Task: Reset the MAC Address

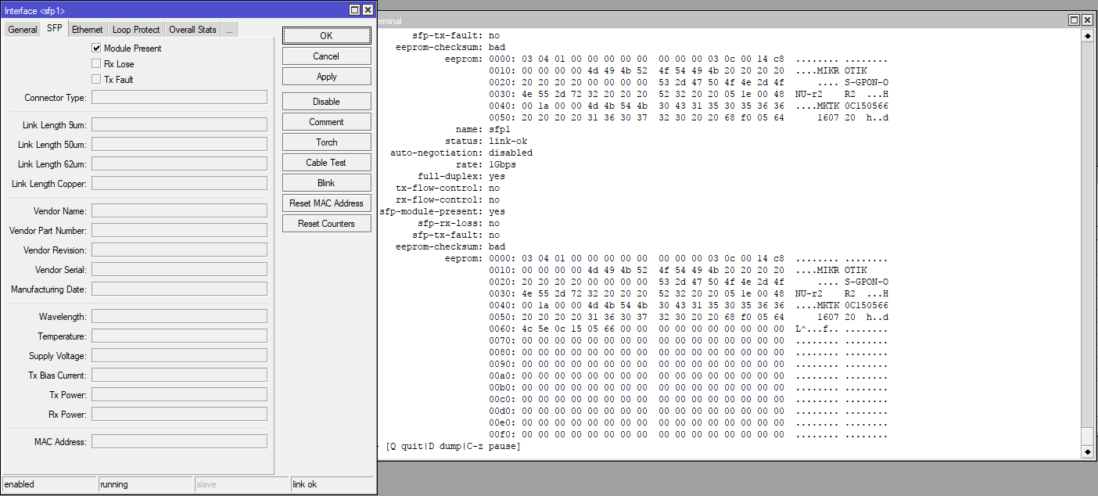Action: pyautogui.click(x=326, y=203)
